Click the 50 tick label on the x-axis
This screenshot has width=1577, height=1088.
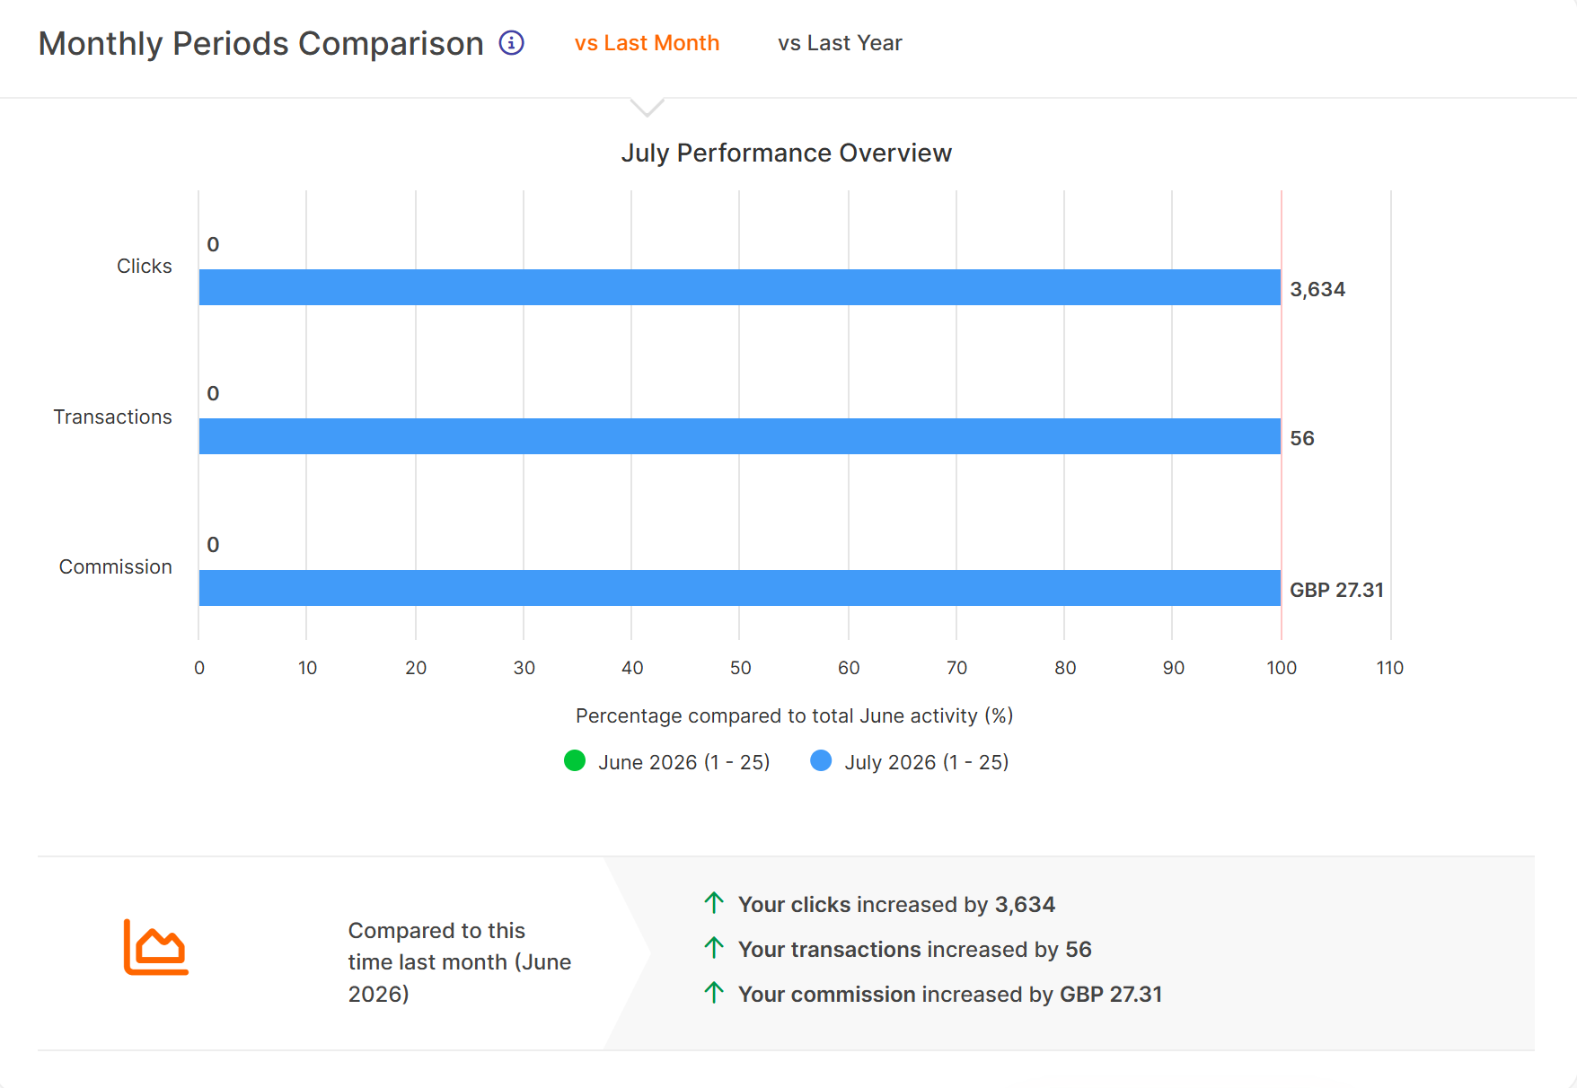(740, 667)
